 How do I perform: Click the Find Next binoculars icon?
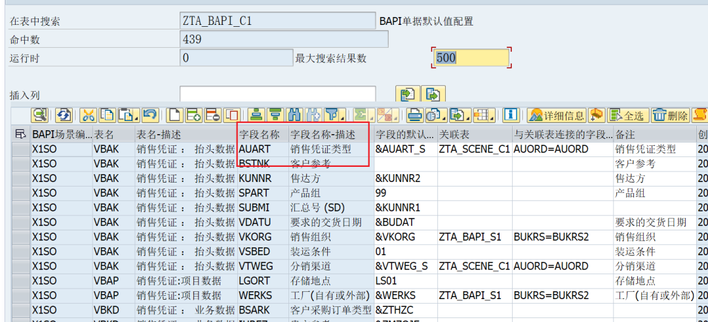(x=313, y=115)
